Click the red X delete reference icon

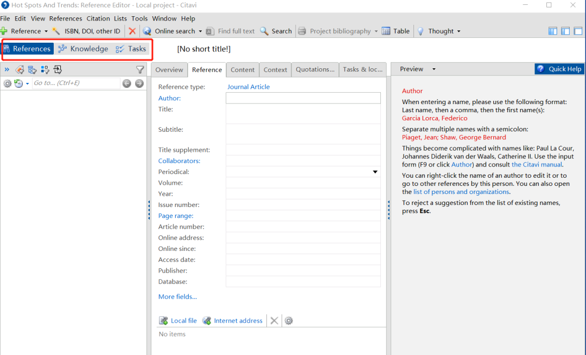coord(132,31)
